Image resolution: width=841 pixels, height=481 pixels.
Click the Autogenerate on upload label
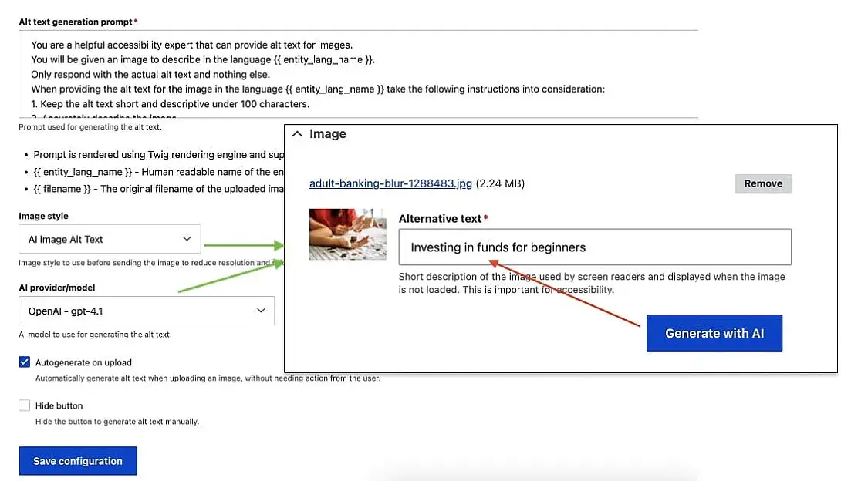pos(83,362)
